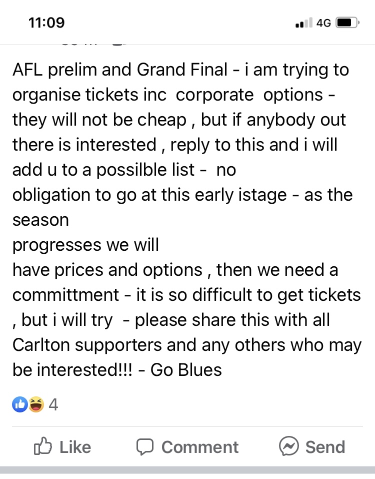Screen dimensions: 375x479
Task: Tap the laughing haha reaction emoji
Action: tap(36, 403)
